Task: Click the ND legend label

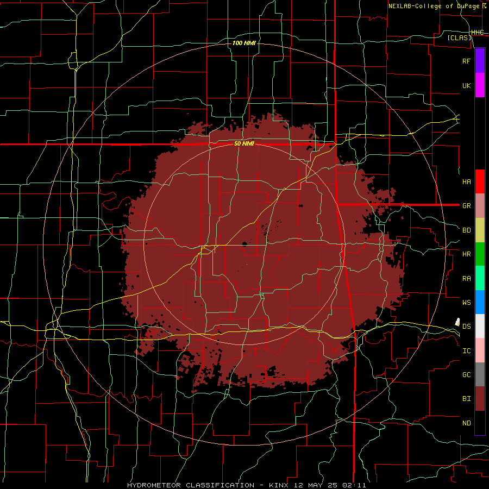Action: point(467,423)
